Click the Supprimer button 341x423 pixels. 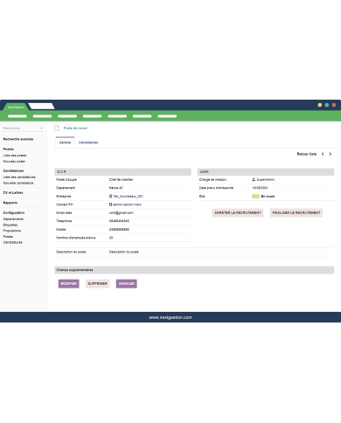pyautogui.click(x=98, y=284)
